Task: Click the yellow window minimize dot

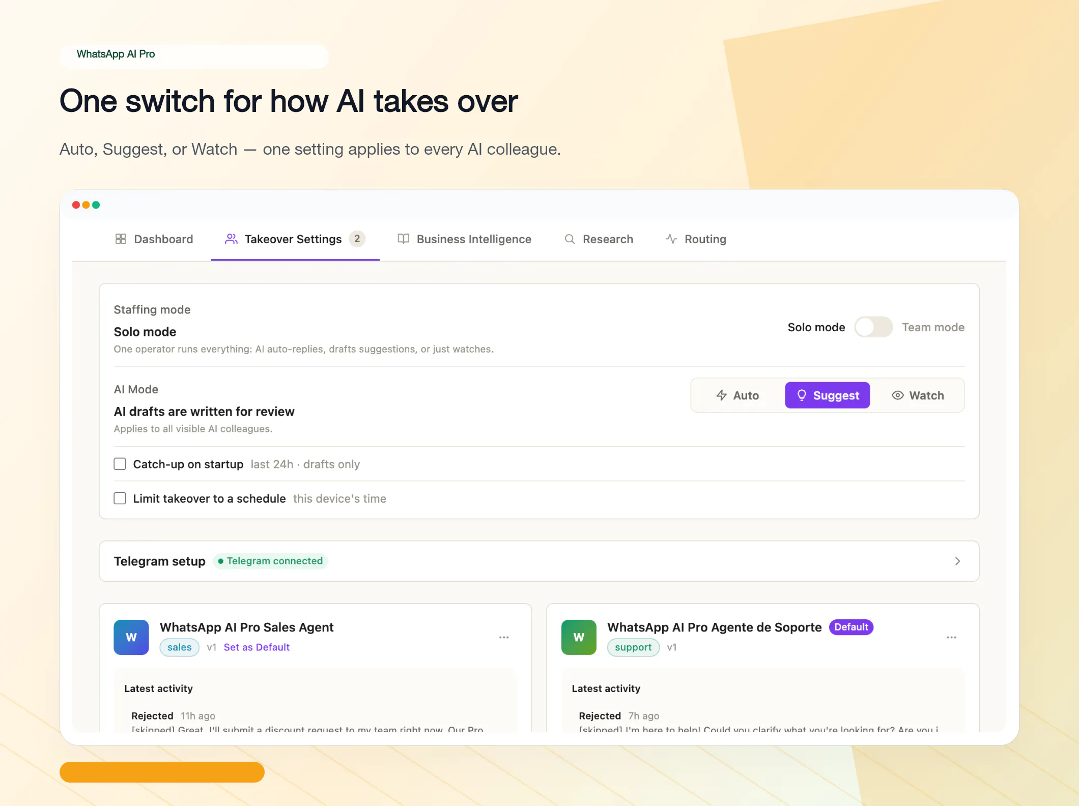Action: click(86, 205)
